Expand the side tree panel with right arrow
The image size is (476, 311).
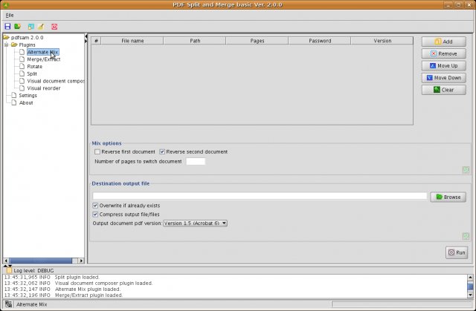(86, 41)
